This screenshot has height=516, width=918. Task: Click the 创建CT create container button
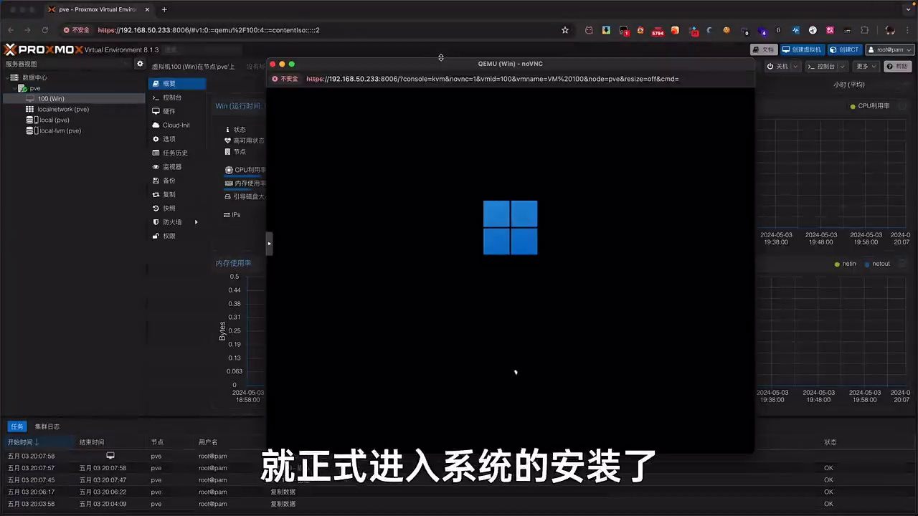coord(845,49)
